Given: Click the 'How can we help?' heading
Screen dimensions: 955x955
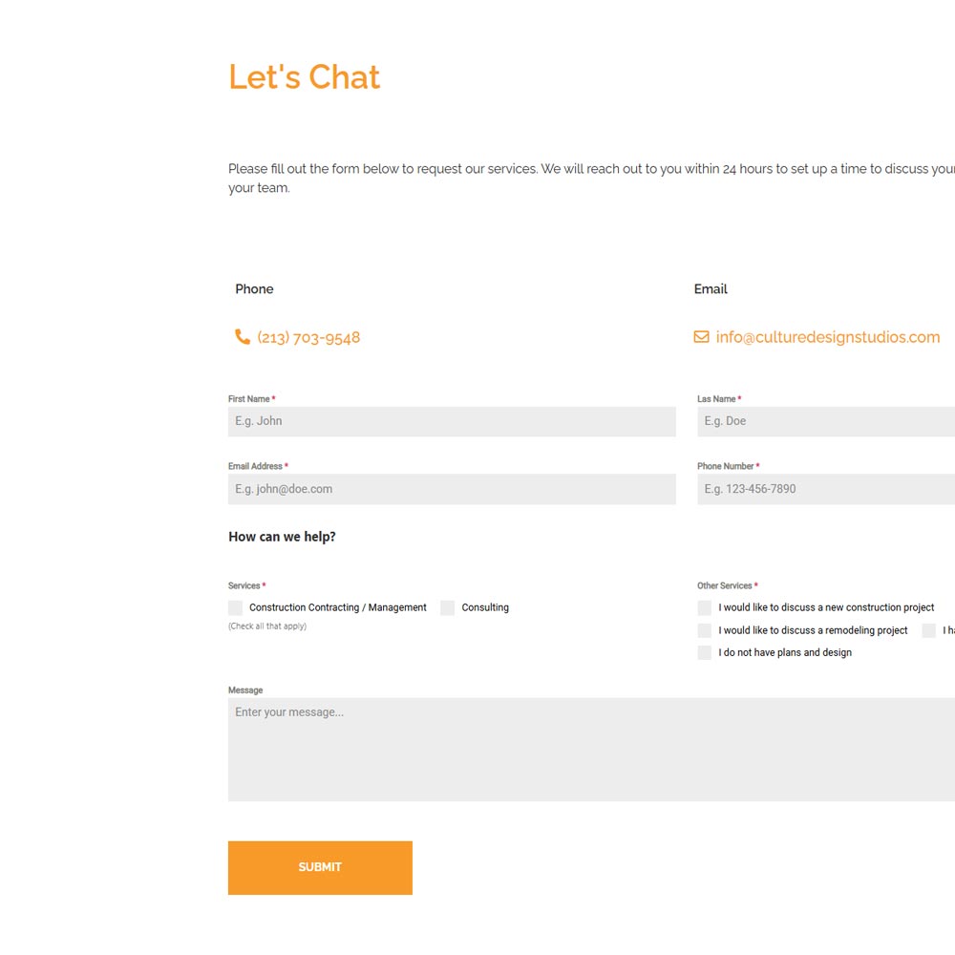Looking at the screenshot, I should pos(282,537).
